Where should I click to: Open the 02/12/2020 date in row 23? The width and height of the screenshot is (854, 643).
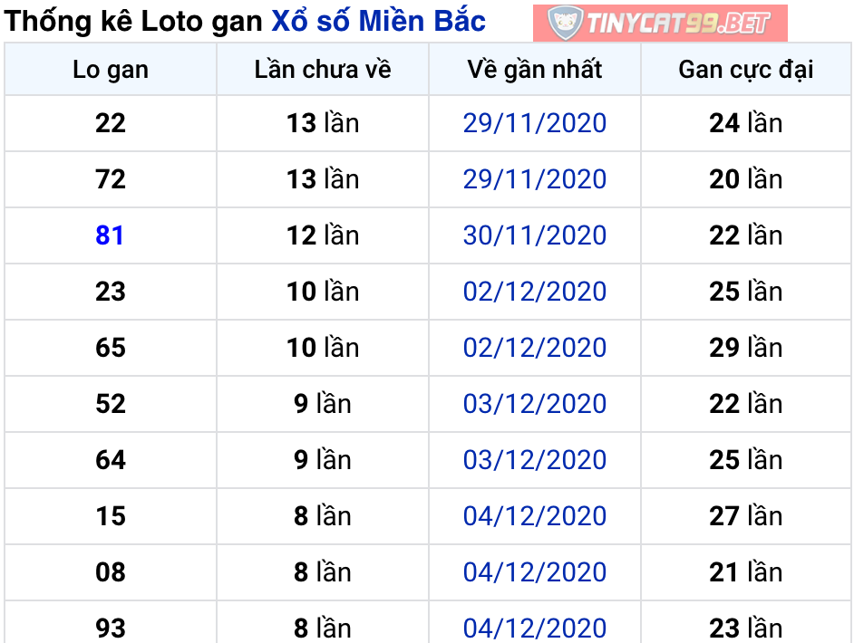point(535,292)
